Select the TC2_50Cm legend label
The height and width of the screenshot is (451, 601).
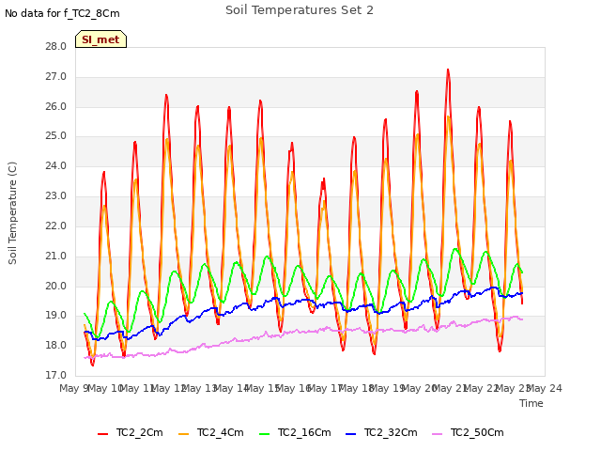(x=477, y=432)
